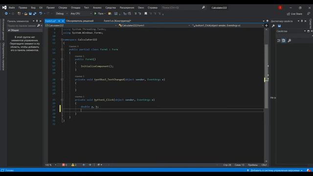Open the Debug configuration dropdown
Screen dimensions: 313x176
tap(62, 14)
